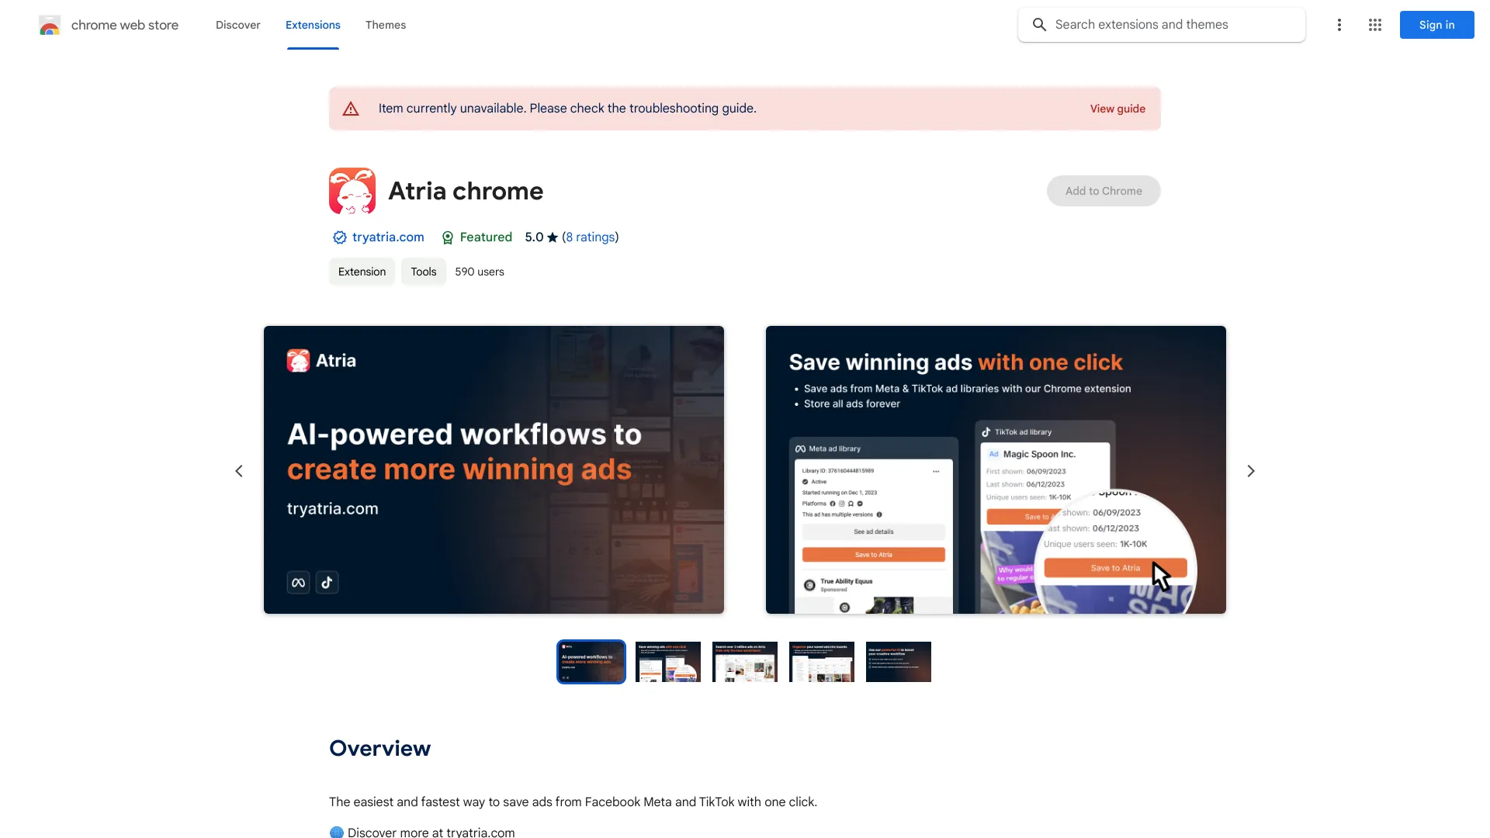1490x838 pixels.
Task: Click the Atria logo in first slide
Action: (x=321, y=361)
